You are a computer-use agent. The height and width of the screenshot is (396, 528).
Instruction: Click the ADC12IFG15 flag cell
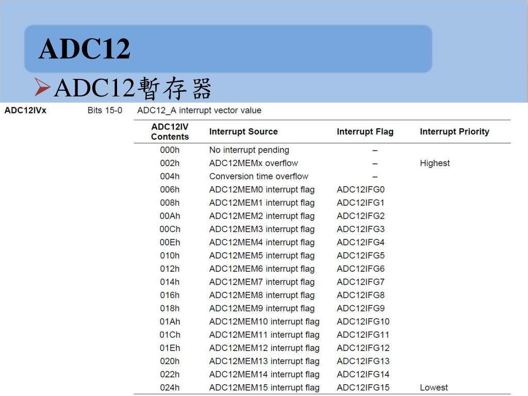[x=363, y=388]
